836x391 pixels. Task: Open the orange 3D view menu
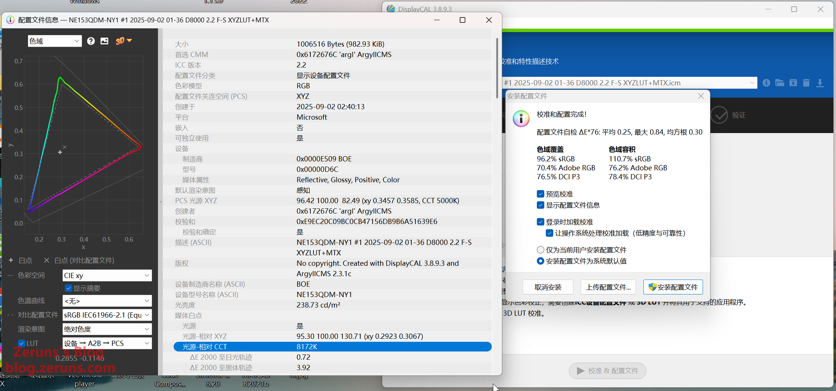click(123, 41)
